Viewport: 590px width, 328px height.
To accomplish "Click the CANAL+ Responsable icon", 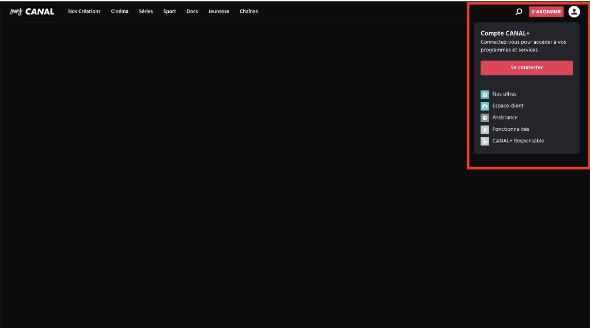I will 485,141.
